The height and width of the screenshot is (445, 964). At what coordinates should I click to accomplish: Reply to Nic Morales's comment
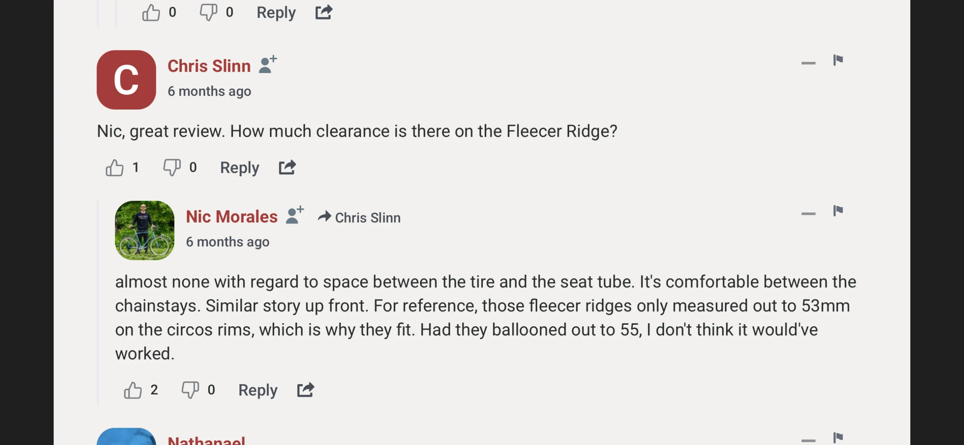pos(258,390)
